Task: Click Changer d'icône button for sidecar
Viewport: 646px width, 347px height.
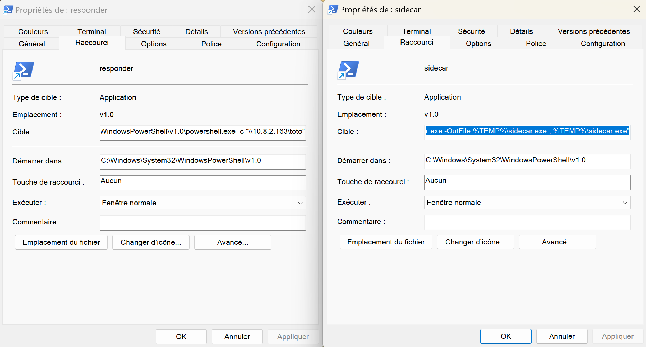Action: (476, 242)
